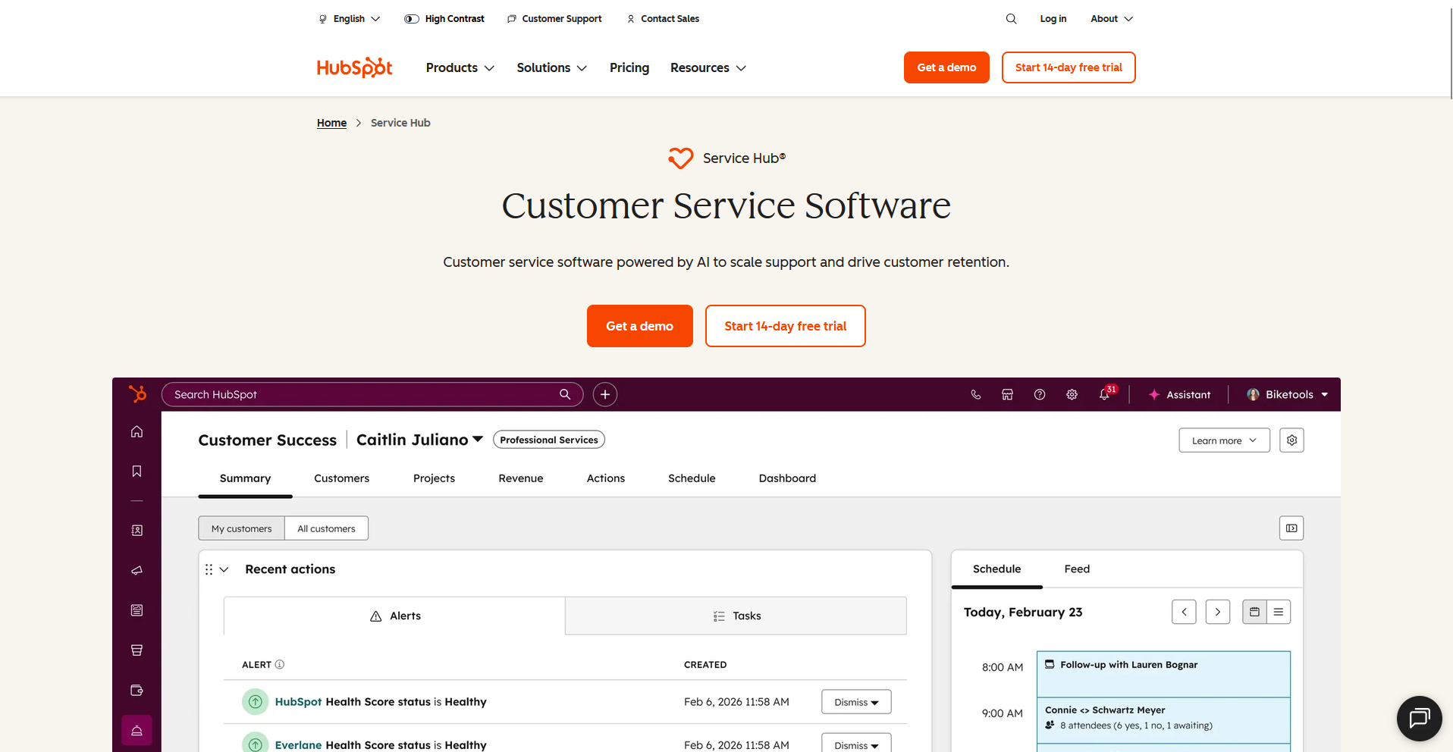
Task: Open the settings gear in app top bar
Action: 1072,394
